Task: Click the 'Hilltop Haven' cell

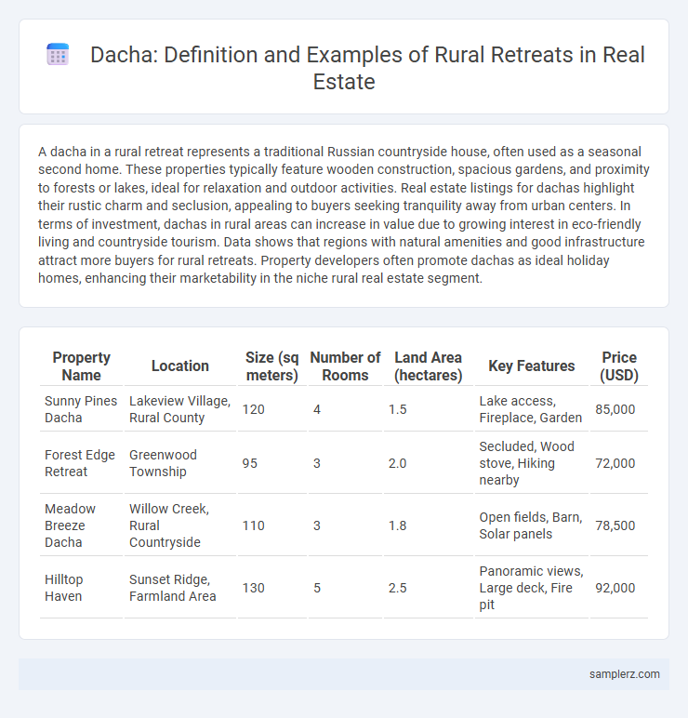Action: (x=82, y=588)
